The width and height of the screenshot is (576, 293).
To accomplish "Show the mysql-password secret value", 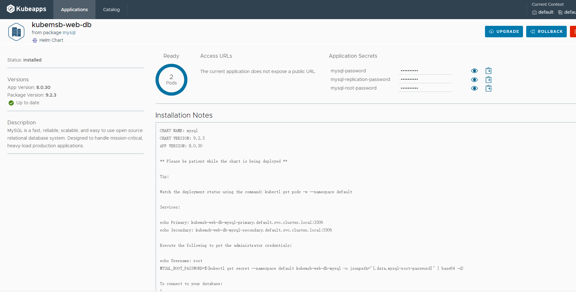I will 474,71.
